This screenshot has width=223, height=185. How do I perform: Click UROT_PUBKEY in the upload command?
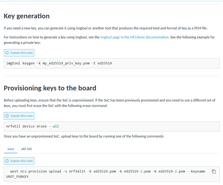(x=17, y=177)
